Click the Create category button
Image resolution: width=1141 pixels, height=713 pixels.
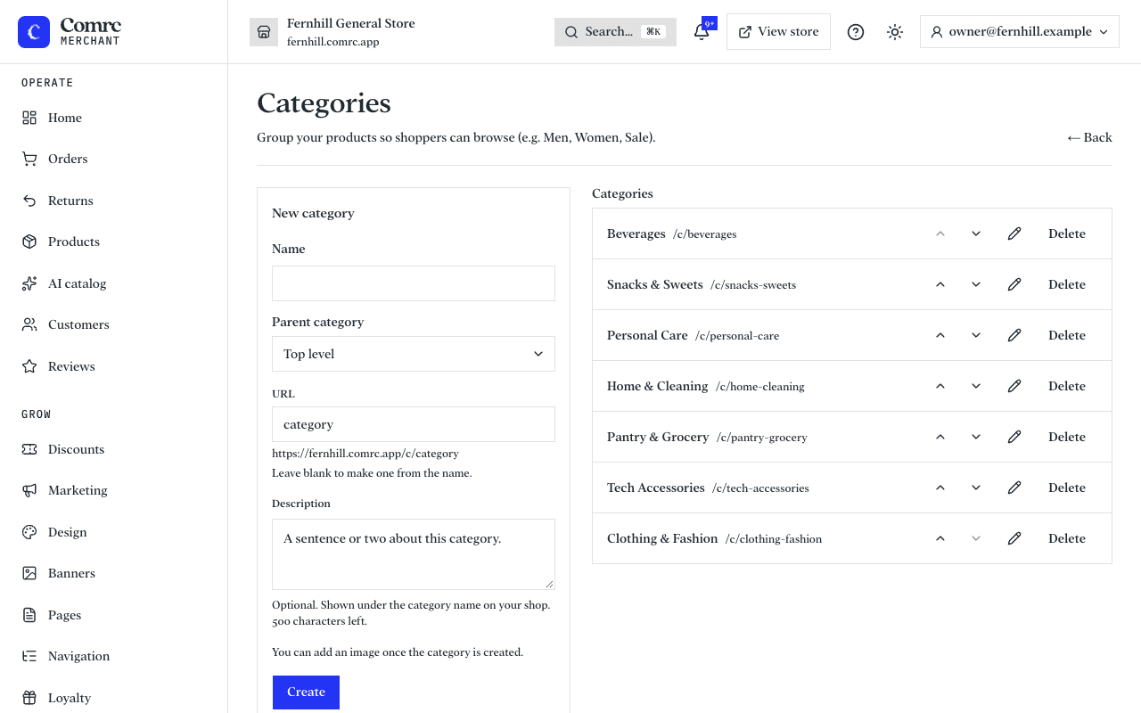[x=306, y=693]
